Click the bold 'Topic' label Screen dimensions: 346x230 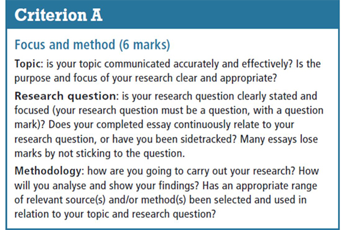pos(28,64)
